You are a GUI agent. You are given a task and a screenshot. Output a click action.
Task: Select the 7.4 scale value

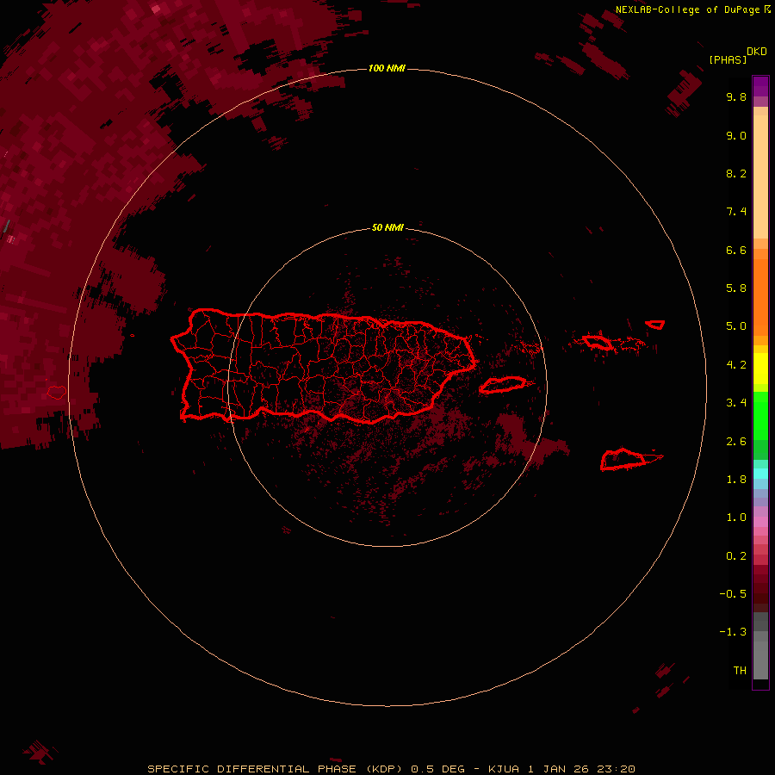pos(736,212)
